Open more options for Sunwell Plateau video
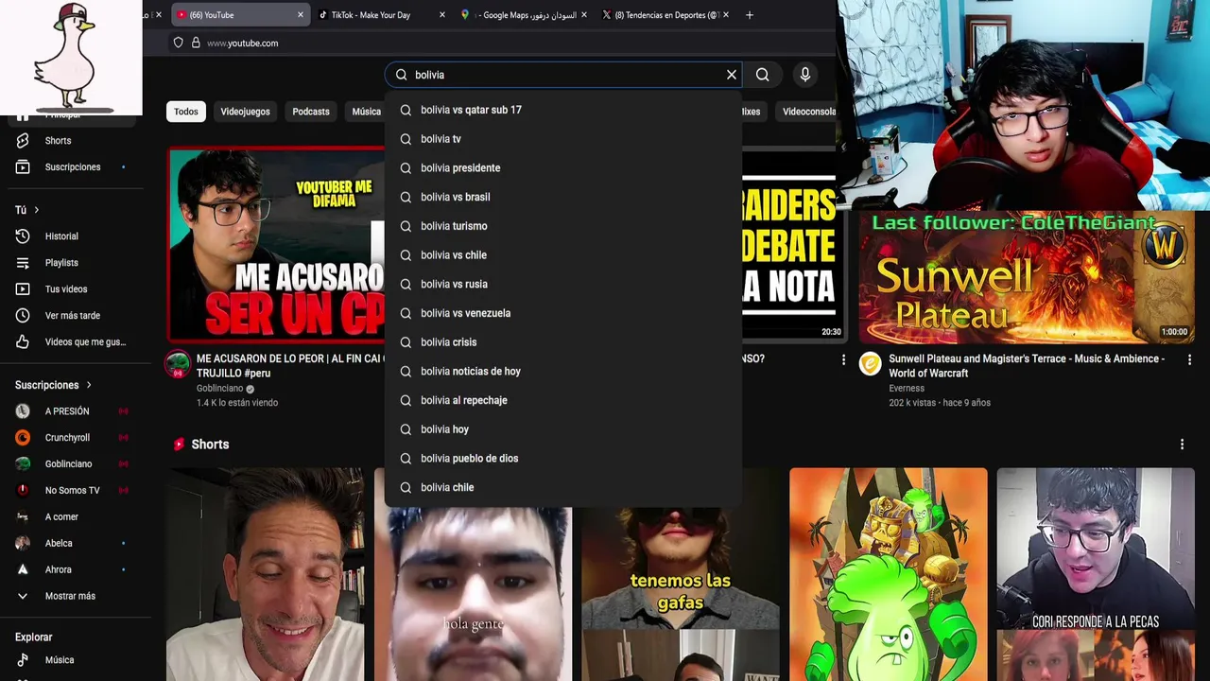1210x681 pixels. 1189,359
